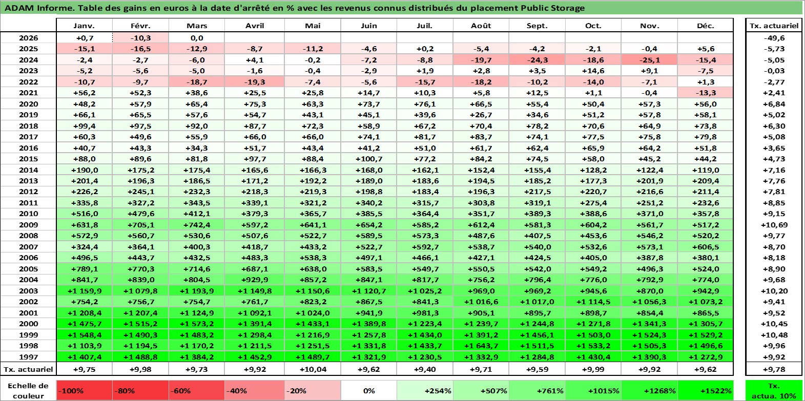Viewport: 805px width, 401px height.
Task: Select the -40% color scale swatch
Action: [x=255, y=390]
